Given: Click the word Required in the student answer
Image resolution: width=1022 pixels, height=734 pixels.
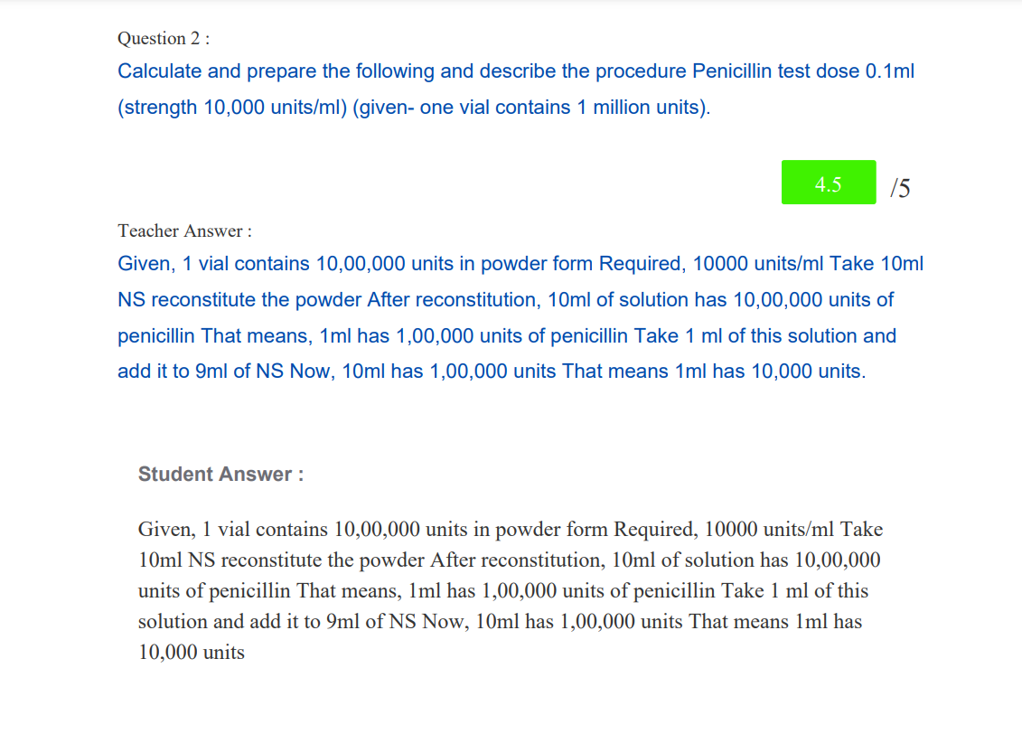Looking at the screenshot, I should coord(654,529).
